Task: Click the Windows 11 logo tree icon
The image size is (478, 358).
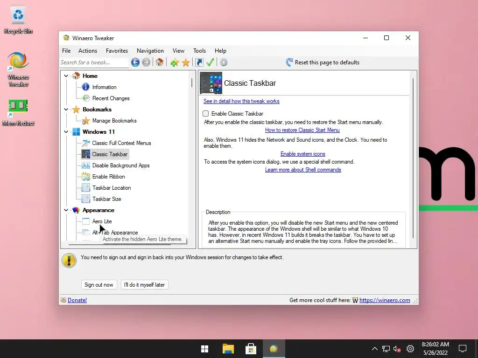Action: point(76,132)
